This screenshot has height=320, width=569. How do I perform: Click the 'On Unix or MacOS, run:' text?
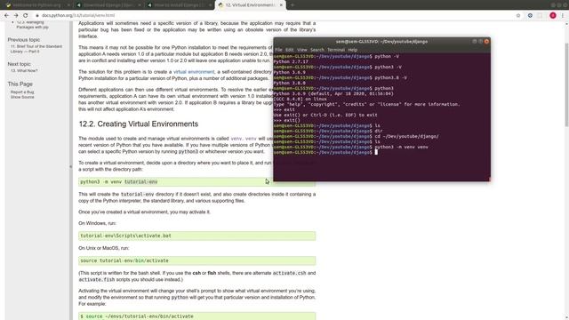click(104, 248)
